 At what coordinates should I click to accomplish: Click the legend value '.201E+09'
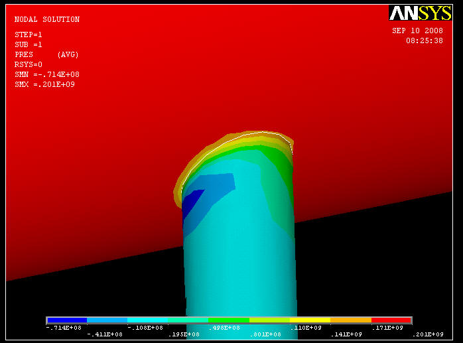tap(428, 334)
